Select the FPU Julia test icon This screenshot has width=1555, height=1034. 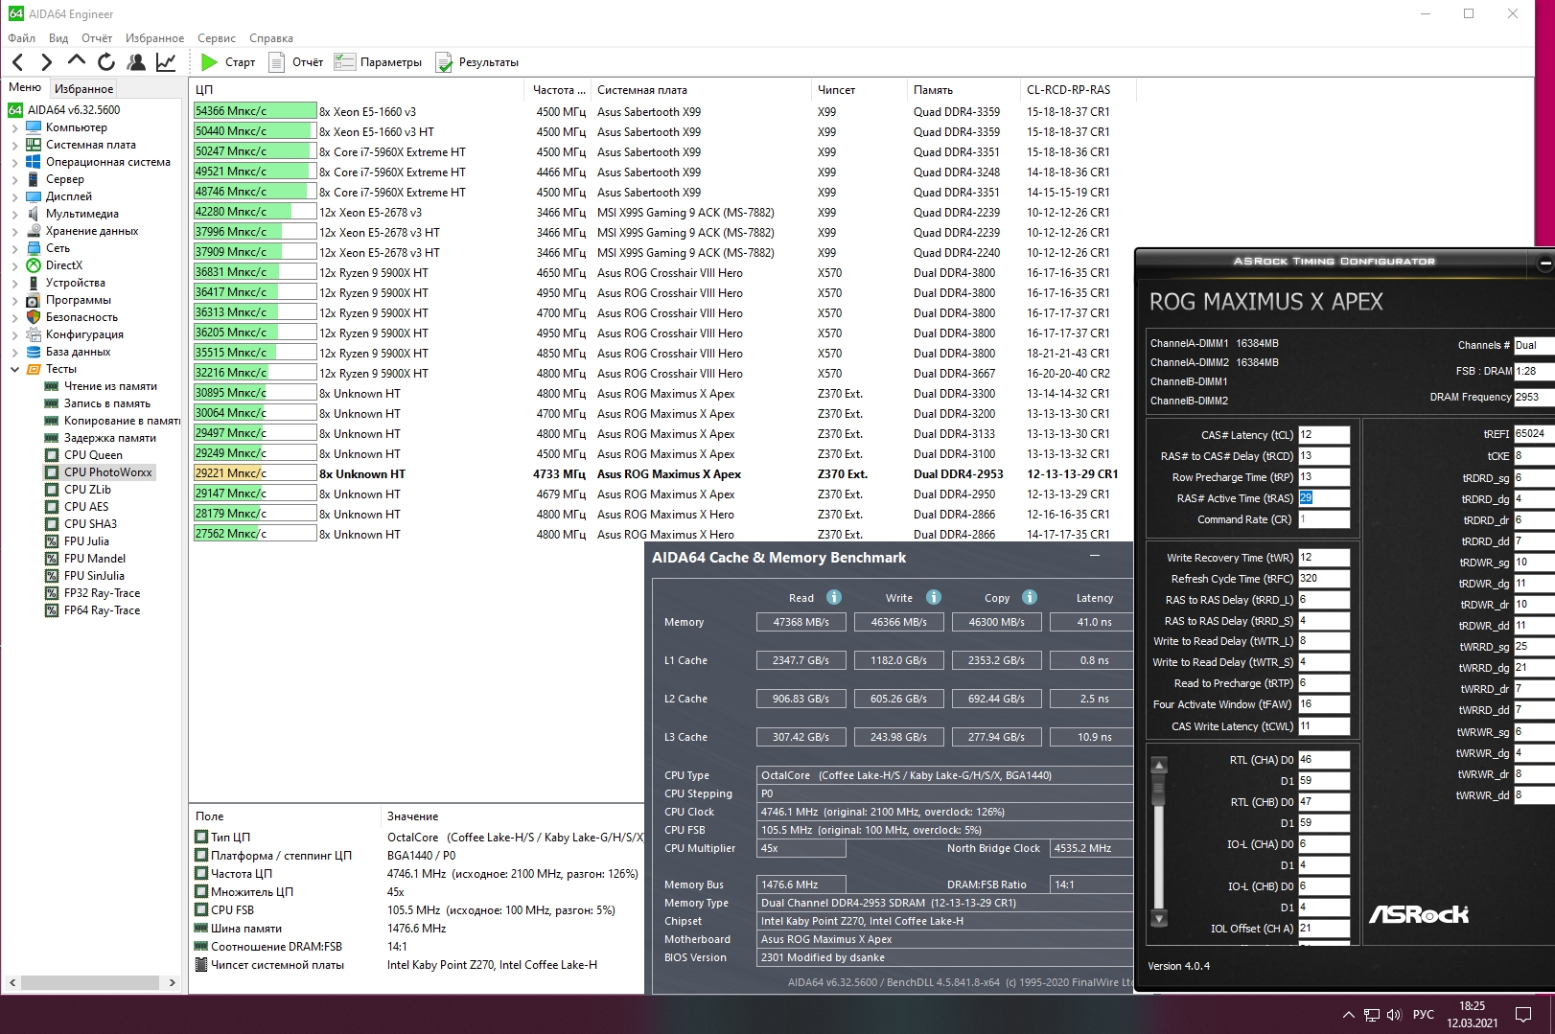52,541
